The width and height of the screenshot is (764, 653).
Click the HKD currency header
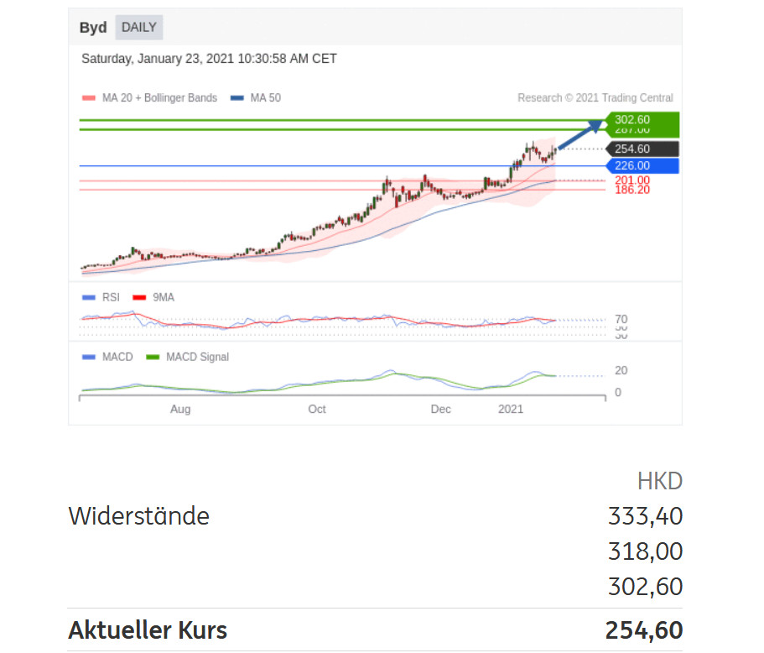[x=660, y=481]
